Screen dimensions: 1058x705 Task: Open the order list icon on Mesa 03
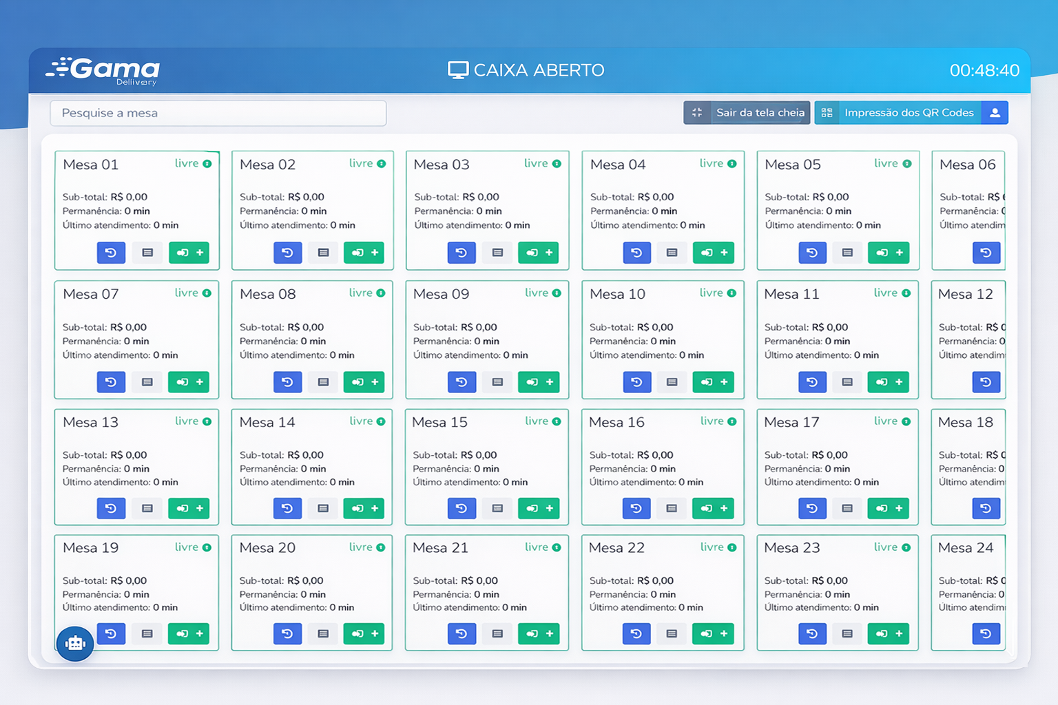tap(497, 253)
